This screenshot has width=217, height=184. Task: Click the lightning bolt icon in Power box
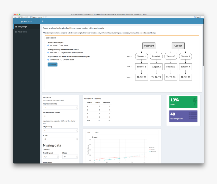point(195,102)
